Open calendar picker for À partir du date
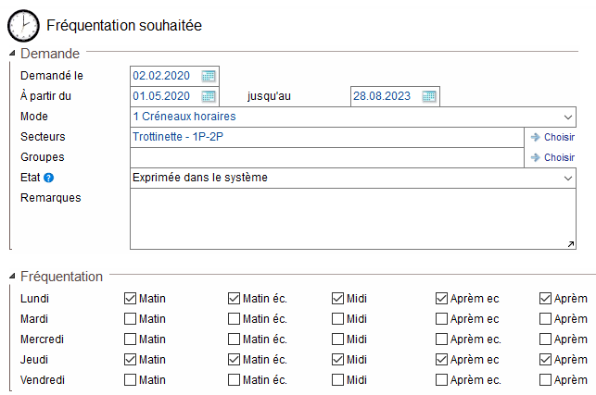596x395 pixels. pos(209,96)
